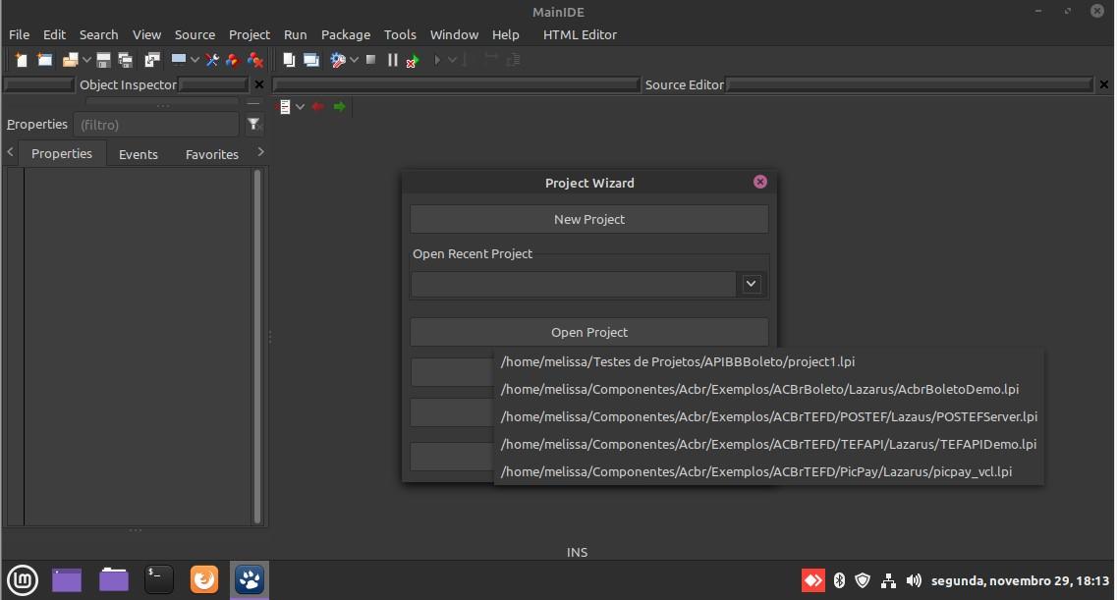Image resolution: width=1117 pixels, height=600 pixels.
Task: Click the recent project combo field
Action: point(574,284)
